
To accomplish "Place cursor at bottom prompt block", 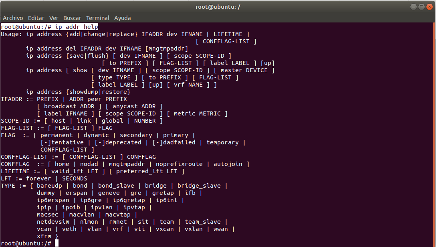I will (x=57, y=243).
